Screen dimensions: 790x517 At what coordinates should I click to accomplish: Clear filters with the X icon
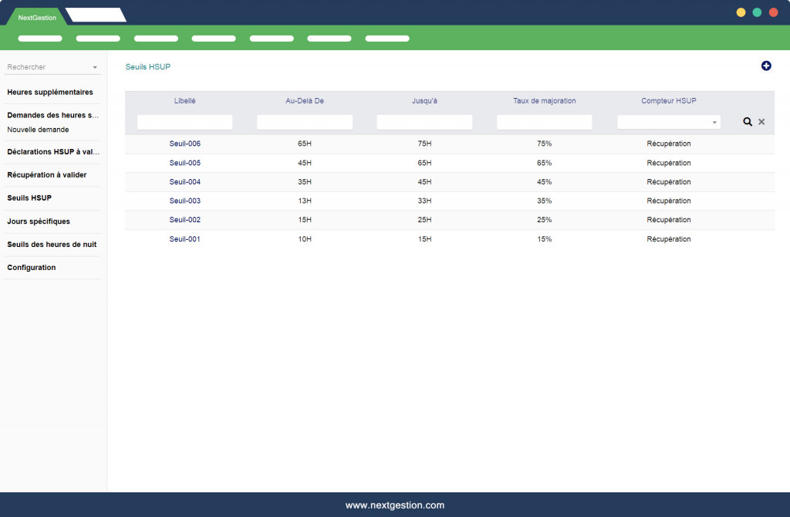pos(761,122)
